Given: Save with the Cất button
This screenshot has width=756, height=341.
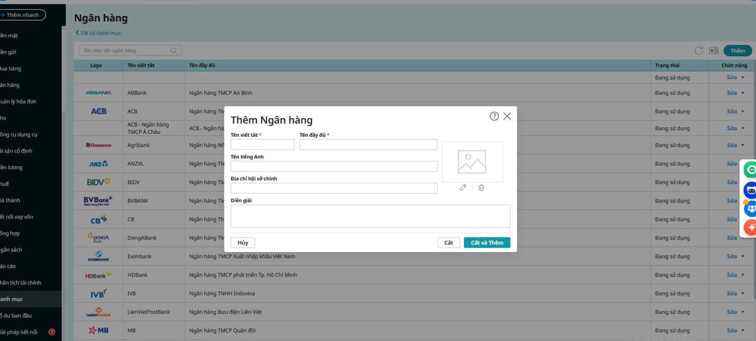Looking at the screenshot, I should click(448, 243).
